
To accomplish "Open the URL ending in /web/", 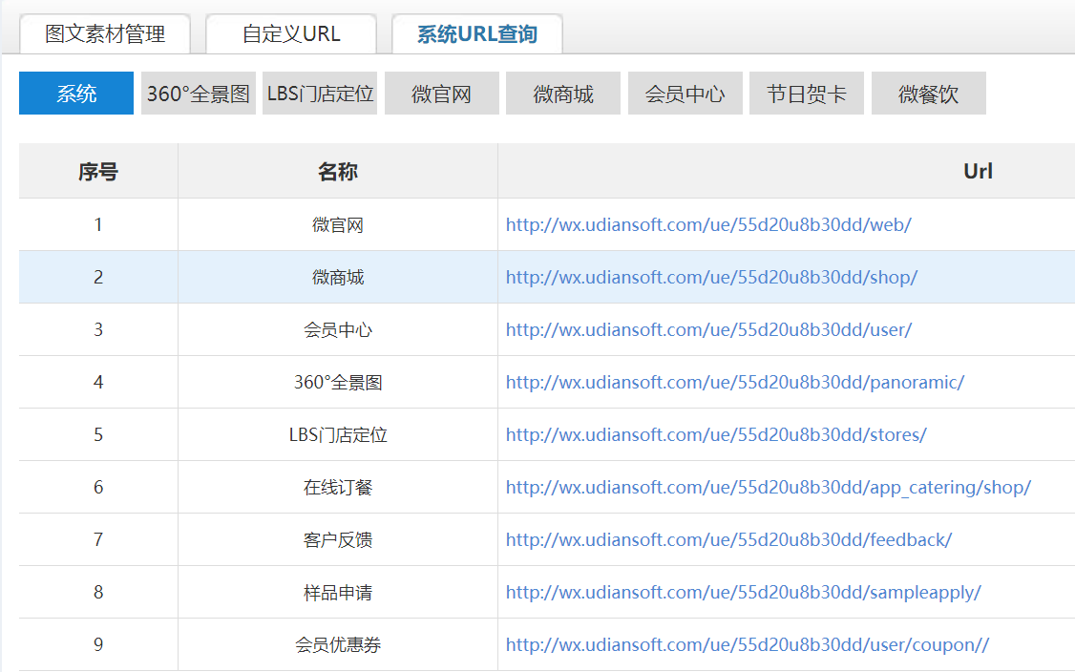I will (708, 225).
